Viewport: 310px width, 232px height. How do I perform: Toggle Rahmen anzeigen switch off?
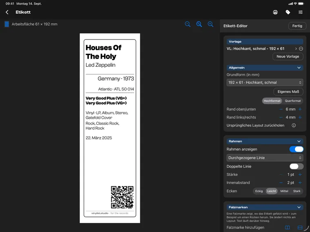297,149
